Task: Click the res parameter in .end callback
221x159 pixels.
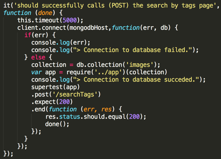Action: click(106, 109)
